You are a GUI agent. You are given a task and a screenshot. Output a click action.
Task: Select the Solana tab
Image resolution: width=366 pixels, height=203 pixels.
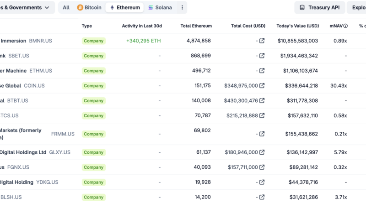pos(160,8)
